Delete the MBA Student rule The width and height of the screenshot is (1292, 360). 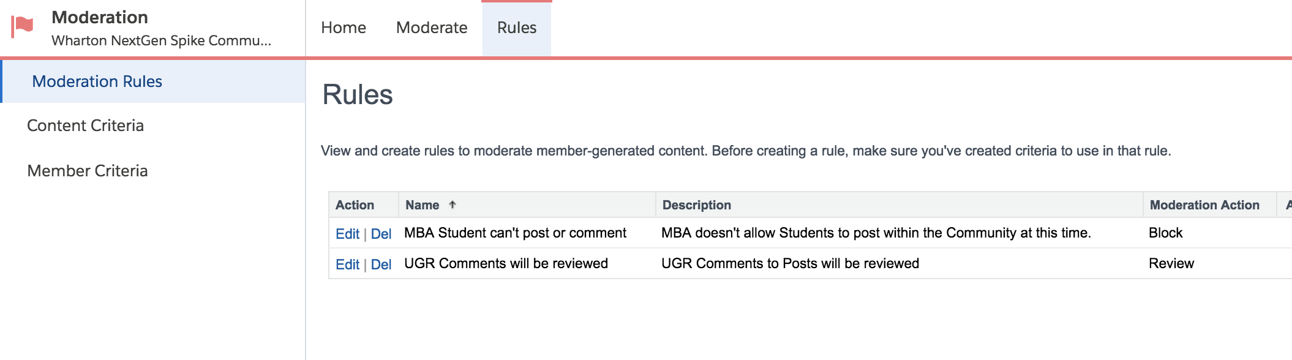(x=381, y=234)
